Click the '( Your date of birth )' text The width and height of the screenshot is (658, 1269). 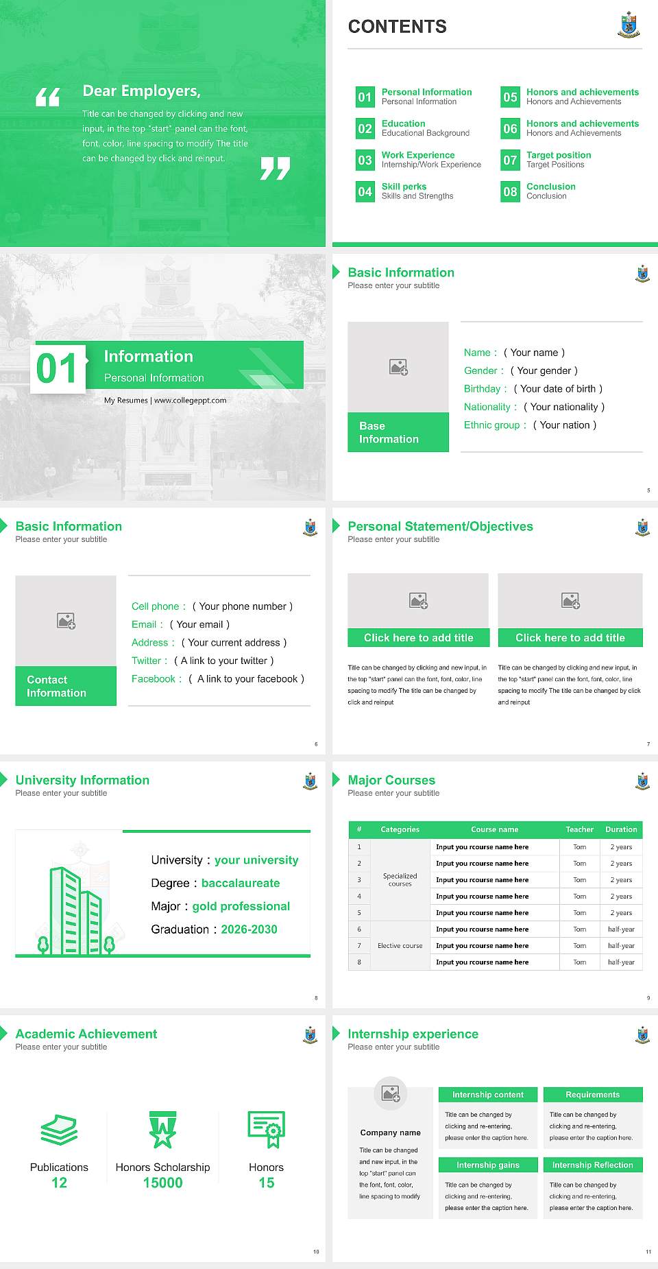558,388
